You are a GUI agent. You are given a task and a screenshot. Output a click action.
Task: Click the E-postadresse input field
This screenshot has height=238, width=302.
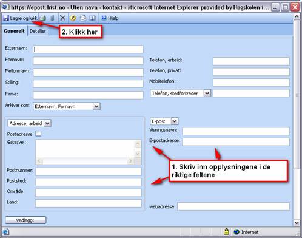pyautogui.click(x=236, y=142)
